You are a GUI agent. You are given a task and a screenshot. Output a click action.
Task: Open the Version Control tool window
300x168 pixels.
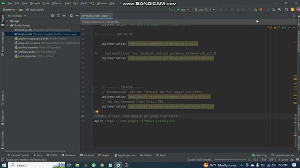click(x=18, y=155)
